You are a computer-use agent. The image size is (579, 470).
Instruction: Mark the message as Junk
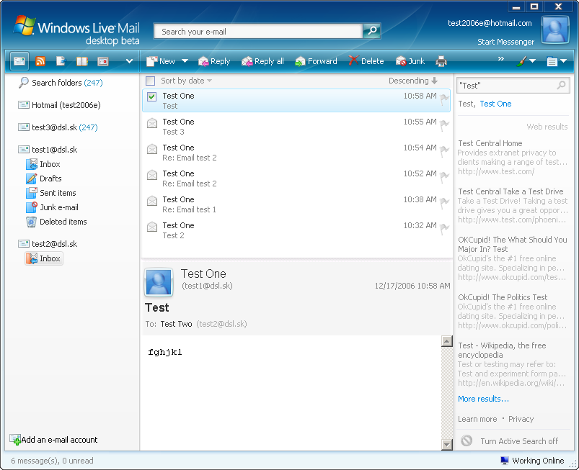pos(410,61)
